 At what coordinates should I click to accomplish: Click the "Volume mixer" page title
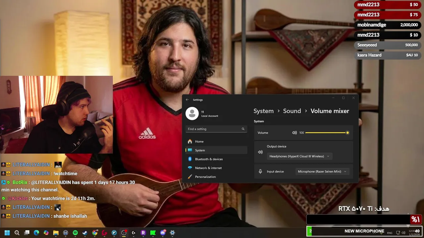(330, 111)
